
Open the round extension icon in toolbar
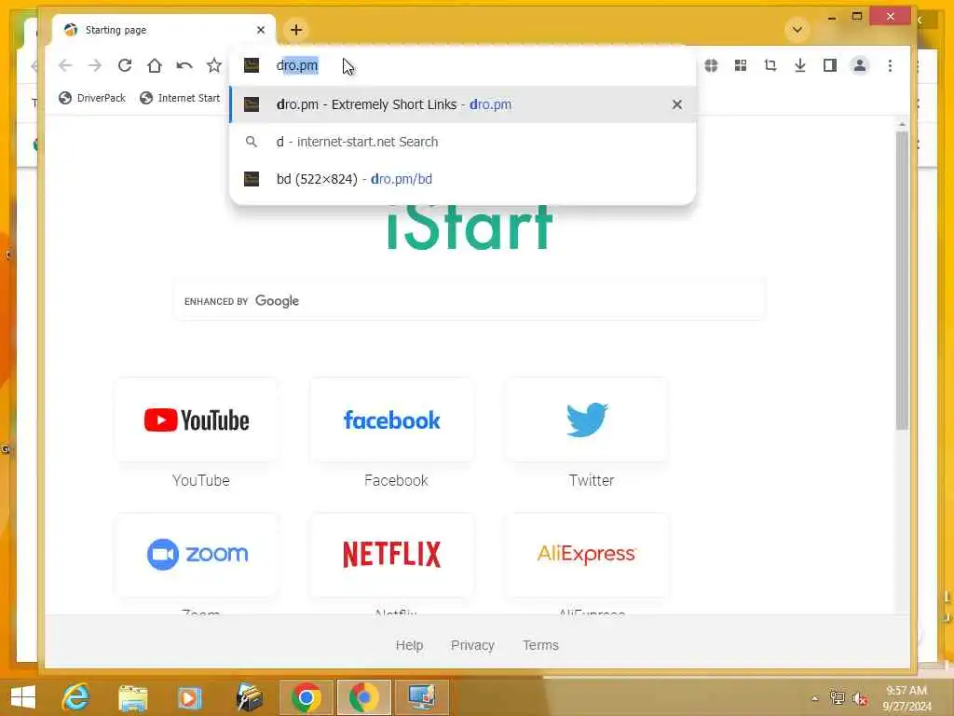coord(711,65)
